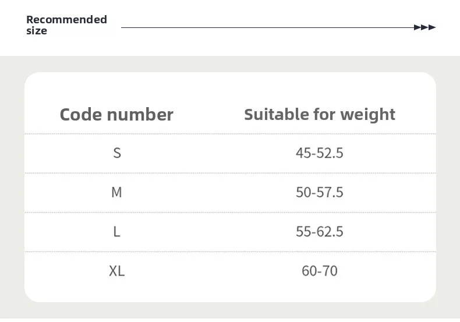Click the dotted divider between S and M rows

pos(230,173)
